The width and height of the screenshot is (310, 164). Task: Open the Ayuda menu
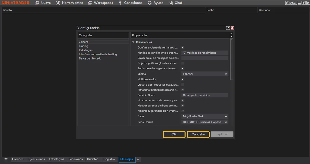pos(156,3)
